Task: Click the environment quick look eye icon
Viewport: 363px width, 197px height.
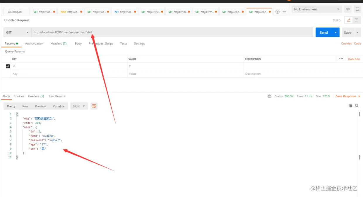Action: pyautogui.click(x=348, y=9)
